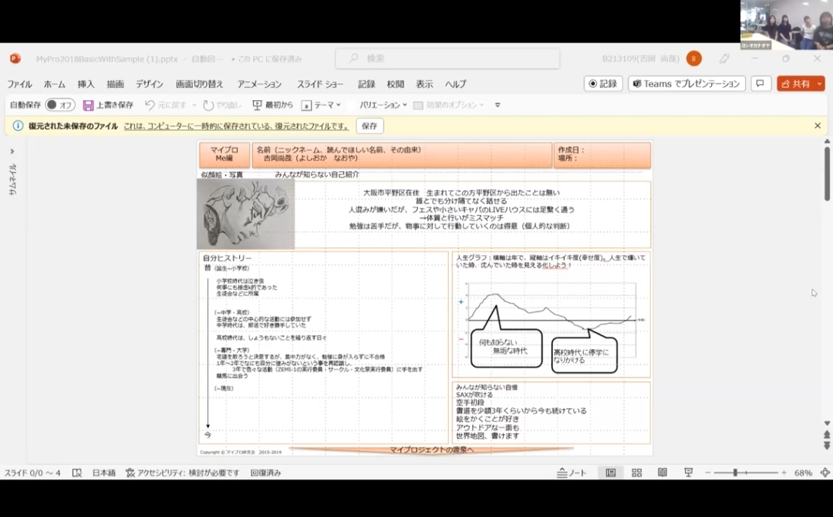
Task: Click the scroll up arrow of slide pane
Action: 827,141
